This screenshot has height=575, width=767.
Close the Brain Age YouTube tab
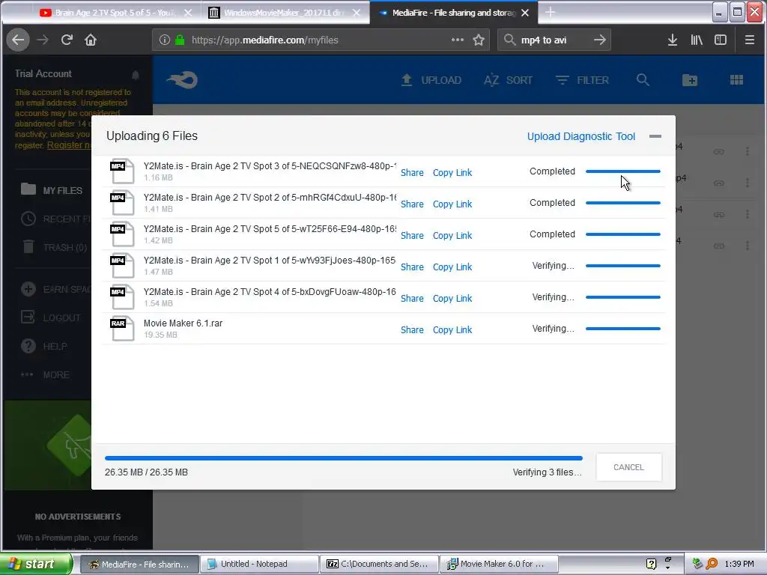(x=188, y=13)
